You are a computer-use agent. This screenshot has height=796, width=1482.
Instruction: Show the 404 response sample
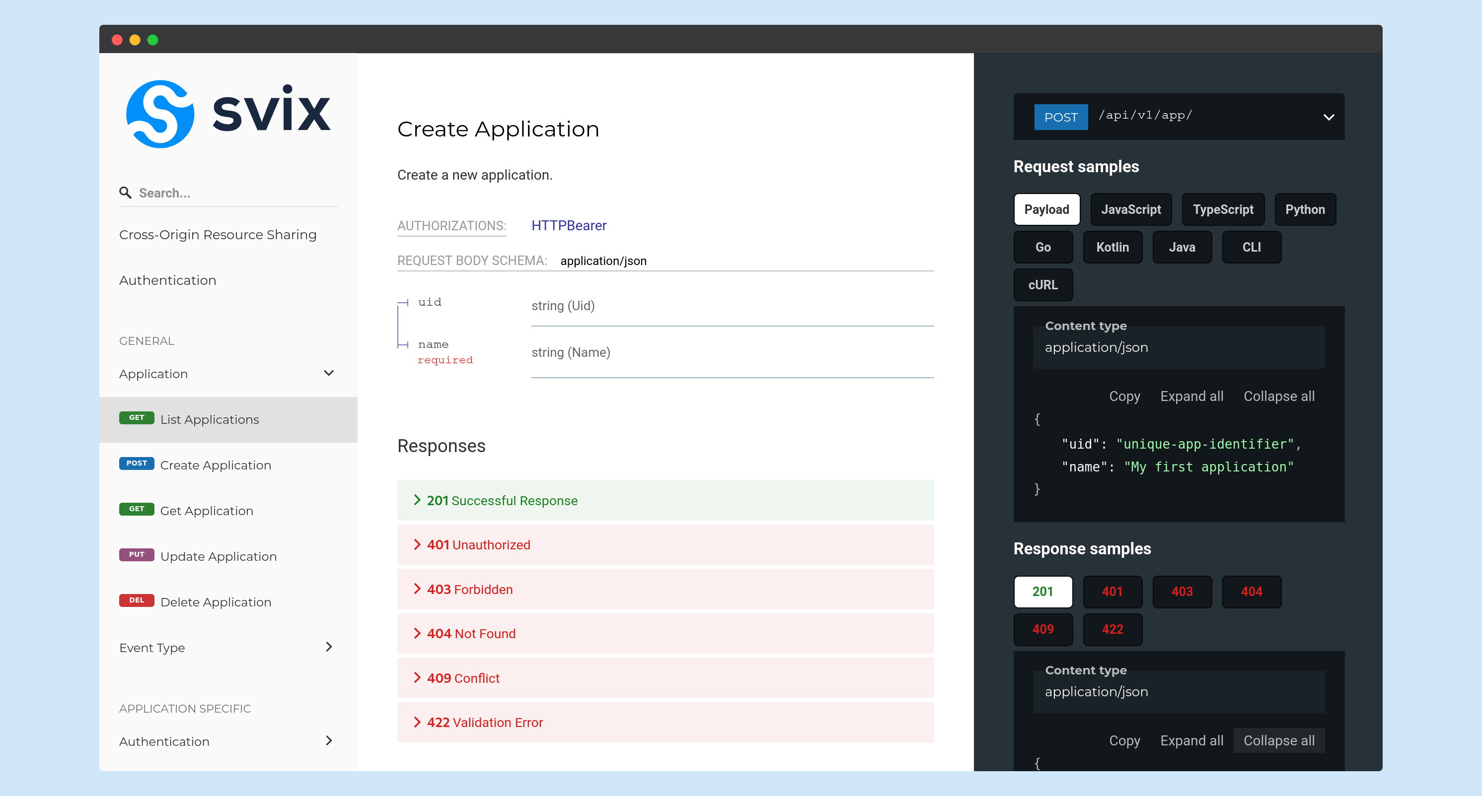[x=1251, y=592]
